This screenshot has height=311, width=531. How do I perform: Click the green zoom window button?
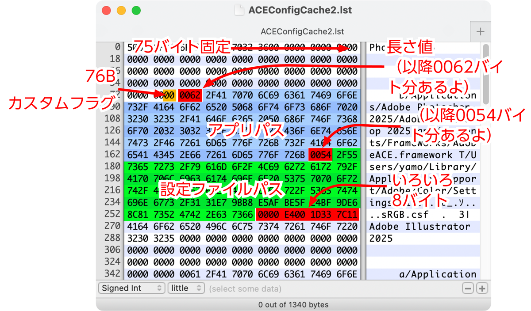point(136,10)
